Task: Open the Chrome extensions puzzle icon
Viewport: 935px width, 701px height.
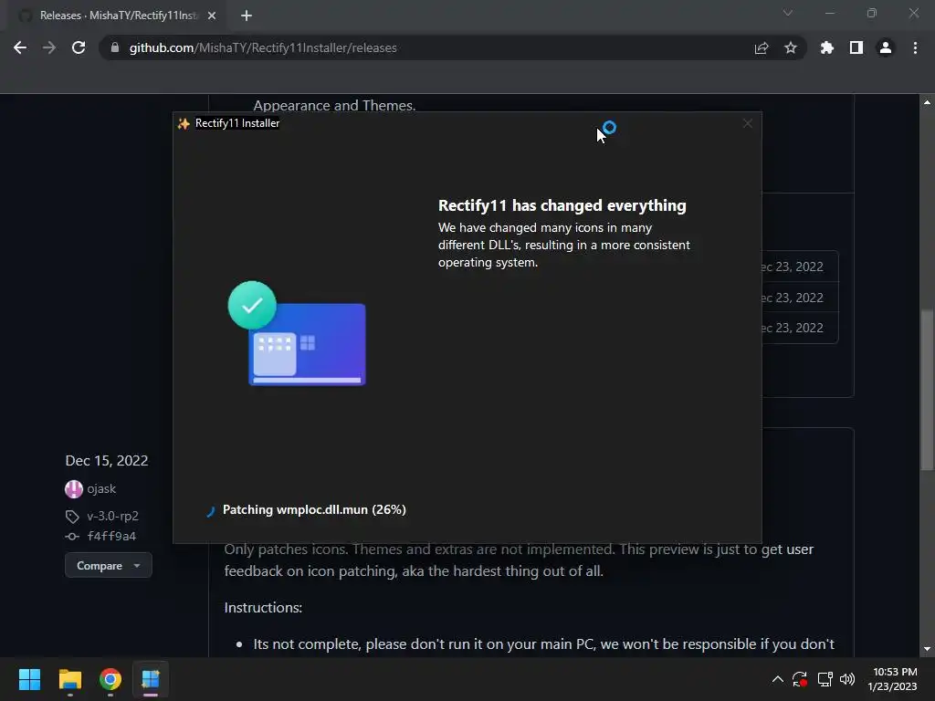Action: click(826, 47)
